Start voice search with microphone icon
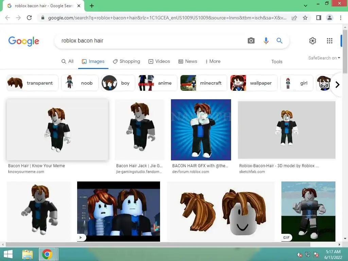The height and width of the screenshot is (261, 348). coord(266,41)
